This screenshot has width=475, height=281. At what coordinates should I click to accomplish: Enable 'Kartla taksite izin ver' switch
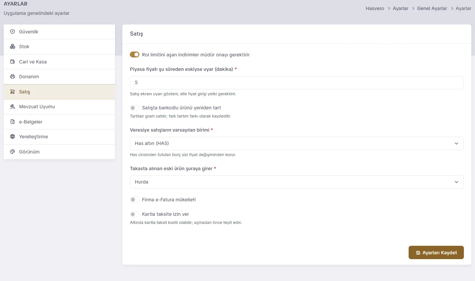(135, 214)
